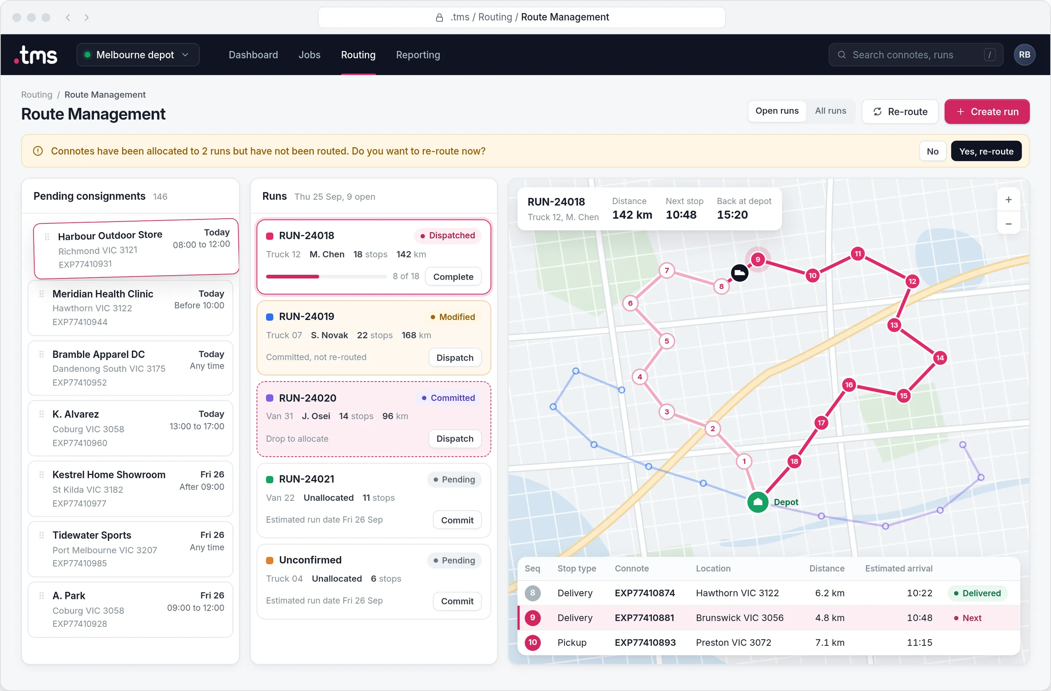Click connote EXP77410893
Screen dimensions: 1051x691
click(645, 642)
